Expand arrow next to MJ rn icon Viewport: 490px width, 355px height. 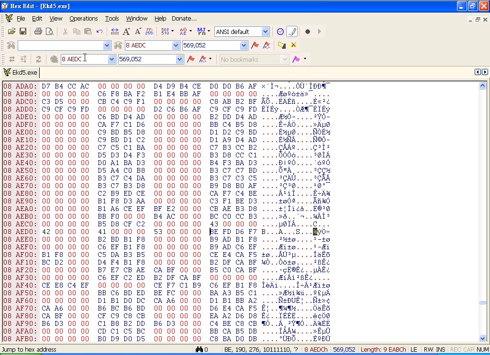(209, 31)
